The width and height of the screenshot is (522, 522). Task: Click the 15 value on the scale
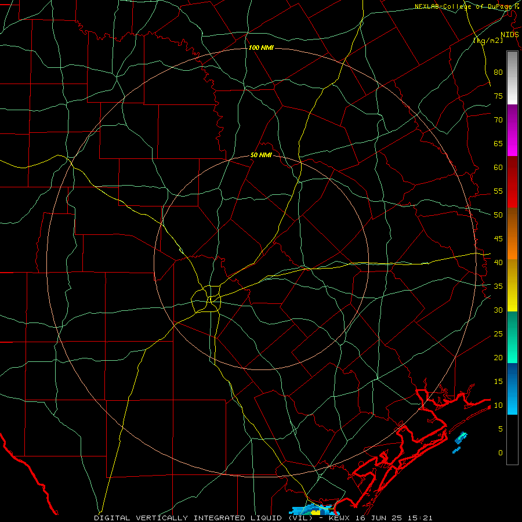tap(498, 382)
